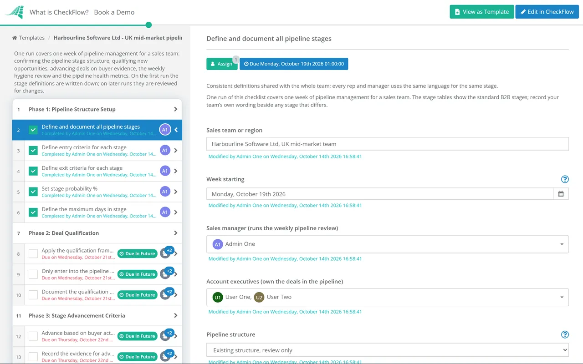Open Book a Demo menu link
The image size is (583, 364).
[114, 12]
